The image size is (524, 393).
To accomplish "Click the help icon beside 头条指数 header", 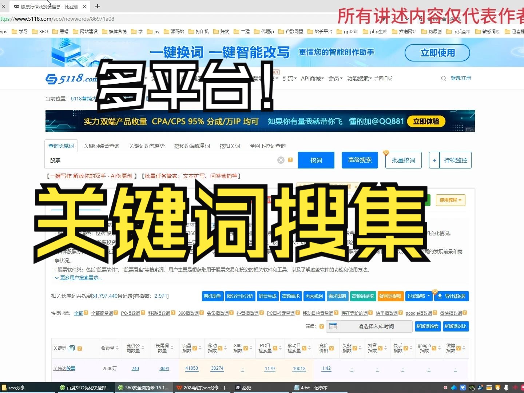I will [355, 348].
